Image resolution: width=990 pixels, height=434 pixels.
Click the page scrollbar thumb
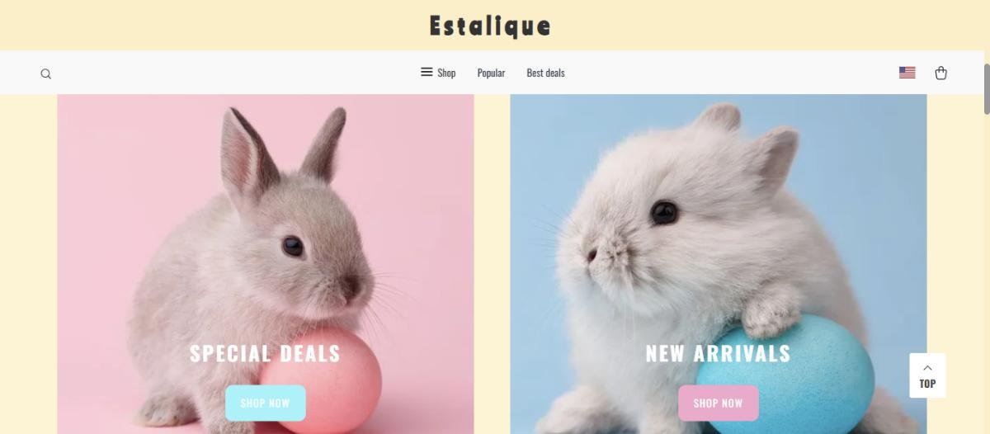pyautogui.click(x=987, y=88)
